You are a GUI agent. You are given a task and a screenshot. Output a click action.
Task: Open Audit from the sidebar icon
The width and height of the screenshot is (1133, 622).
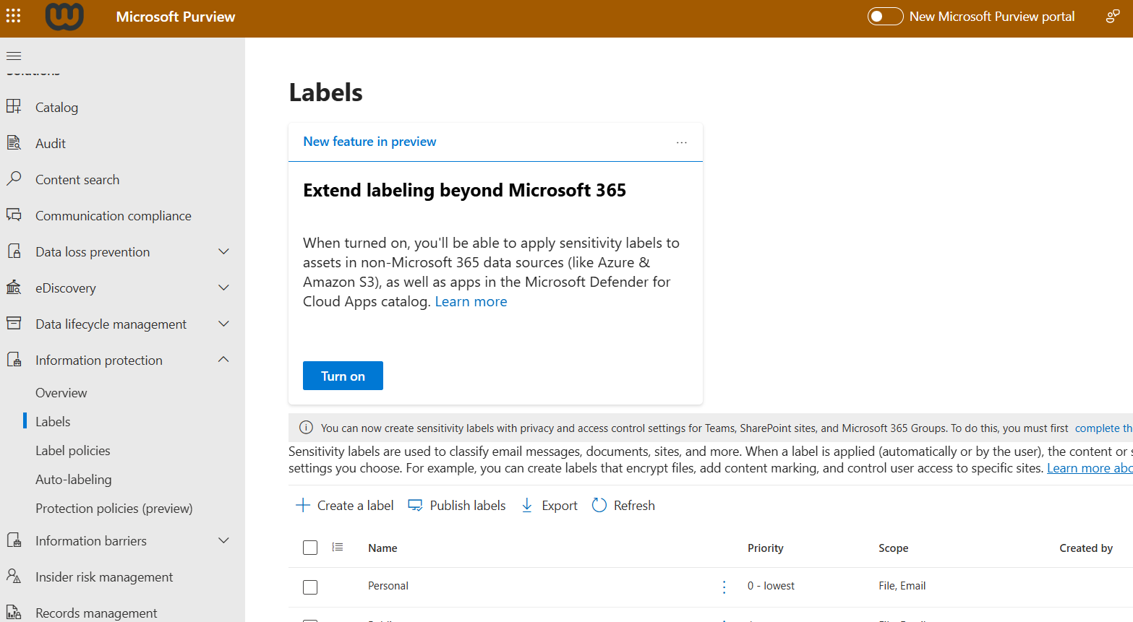pos(14,143)
